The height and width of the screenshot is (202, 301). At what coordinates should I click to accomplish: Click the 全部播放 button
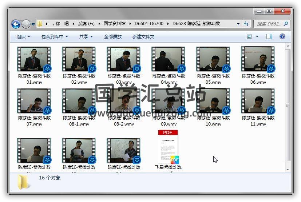[x=113, y=36]
